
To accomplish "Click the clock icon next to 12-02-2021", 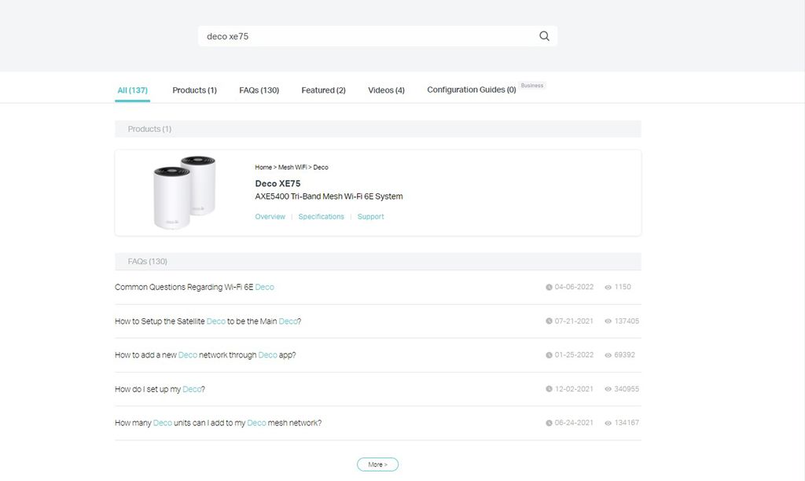I will (550, 389).
